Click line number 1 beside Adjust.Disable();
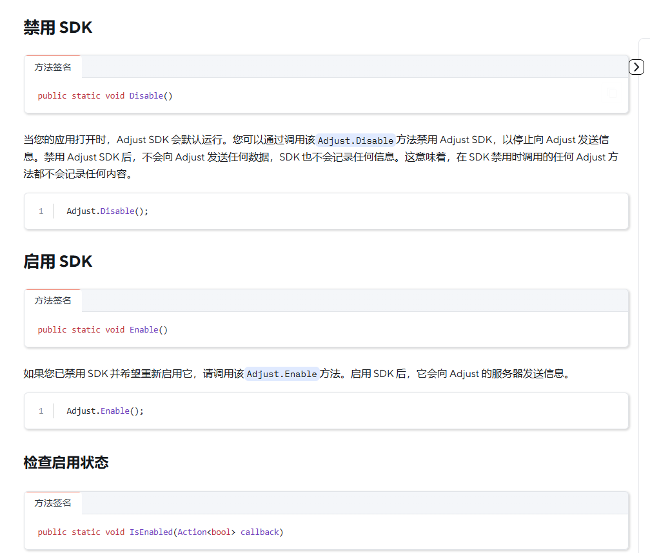 point(41,211)
